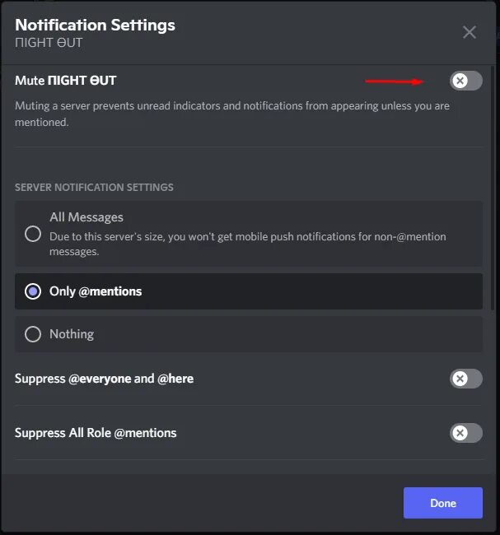Click the 'Only @mentions' option text
This screenshot has width=500, height=535.
click(x=96, y=291)
